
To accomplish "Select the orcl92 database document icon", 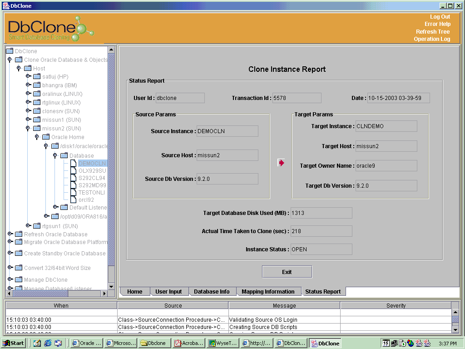I will point(73,200).
